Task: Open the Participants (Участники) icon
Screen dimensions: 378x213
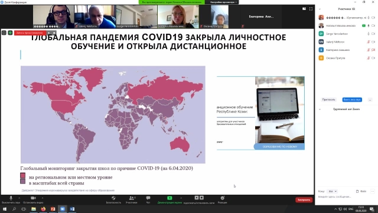Action: 131,198
